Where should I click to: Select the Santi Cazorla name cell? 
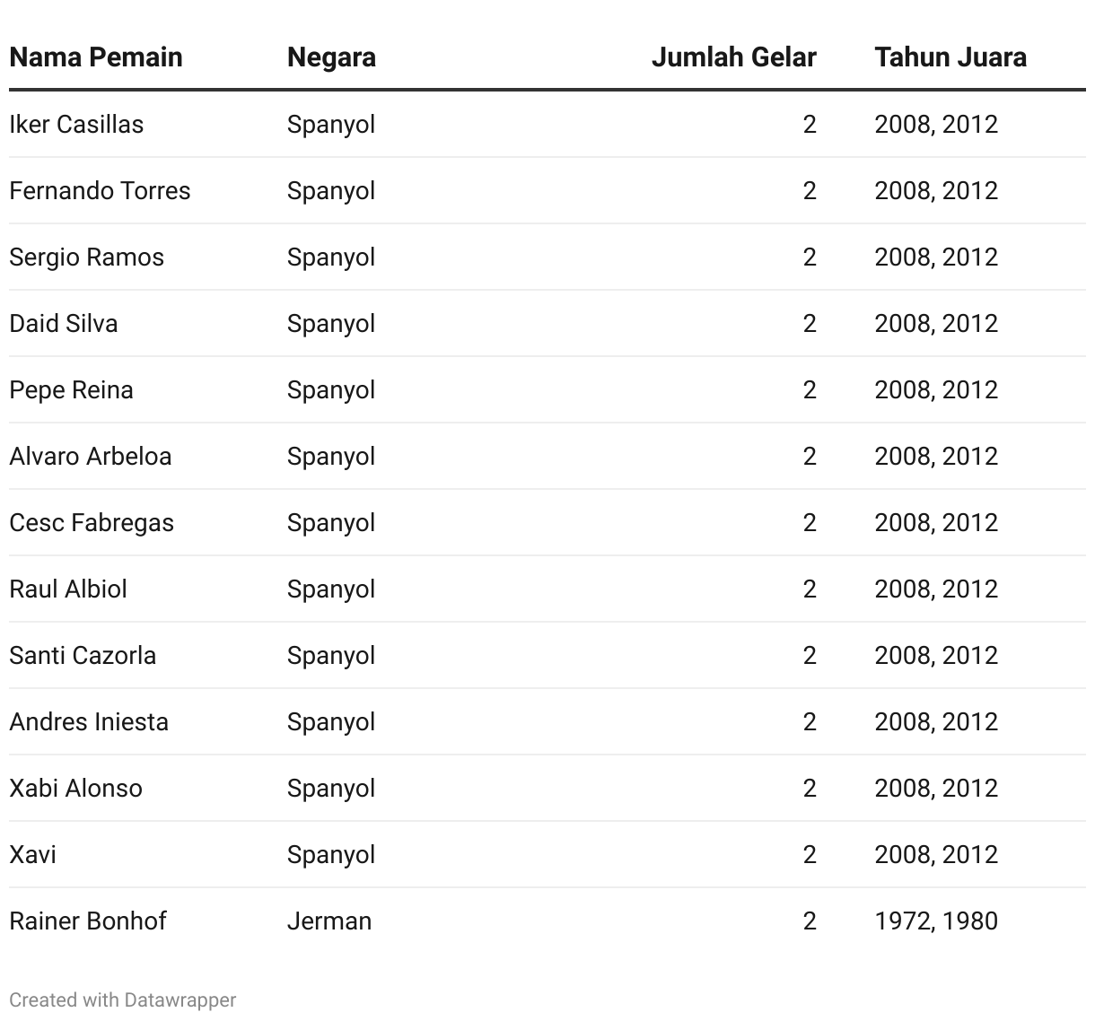click(83, 655)
